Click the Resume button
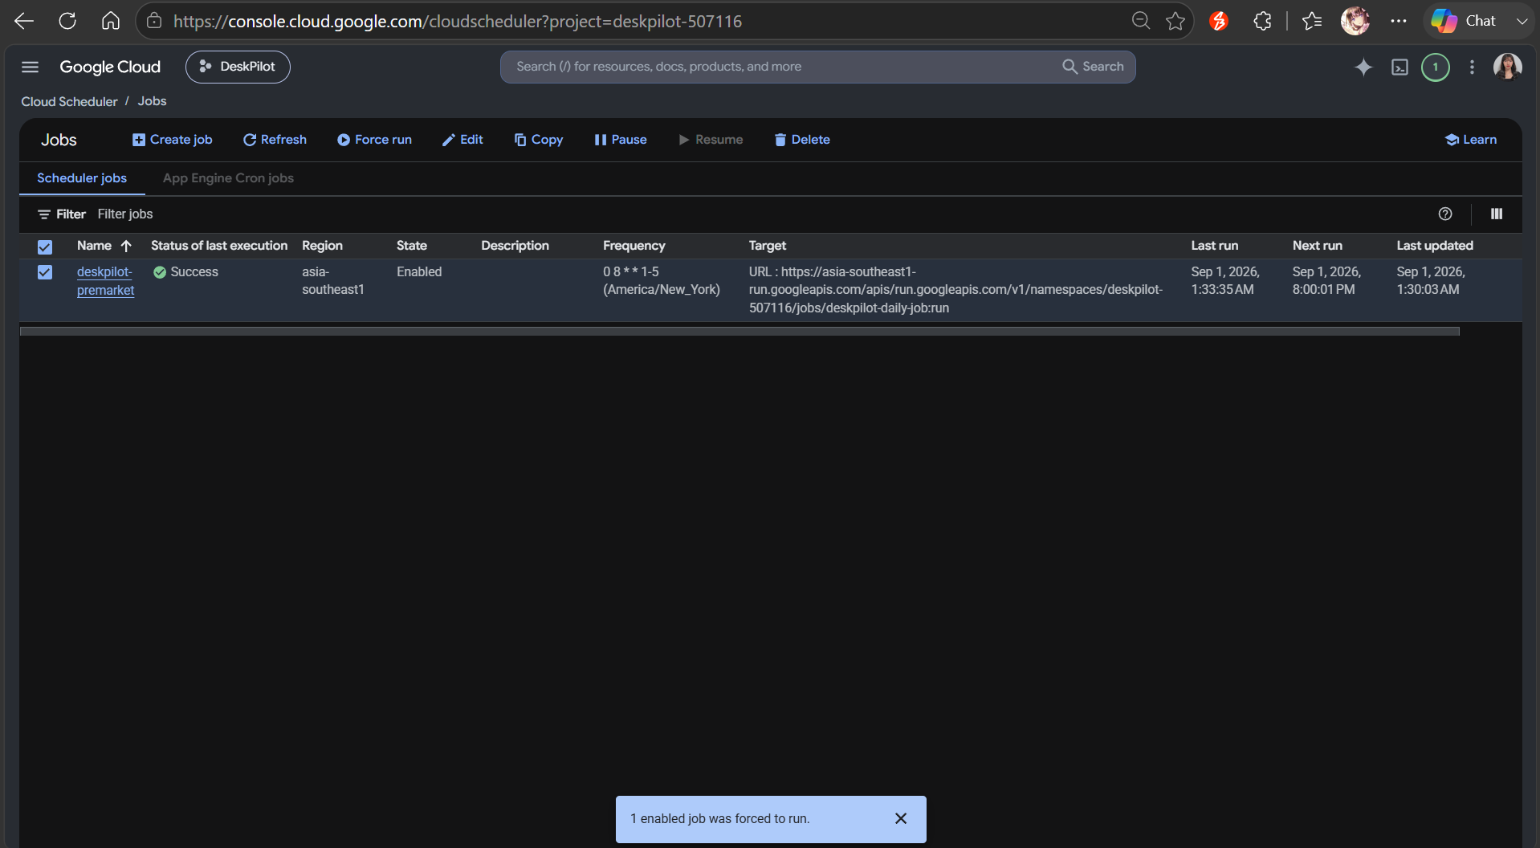Screen dimensions: 1540x848 click(x=711, y=140)
